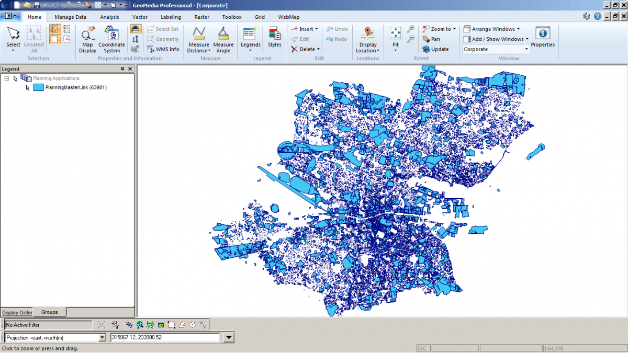Collapse the Planning Applications legend group

point(7,78)
